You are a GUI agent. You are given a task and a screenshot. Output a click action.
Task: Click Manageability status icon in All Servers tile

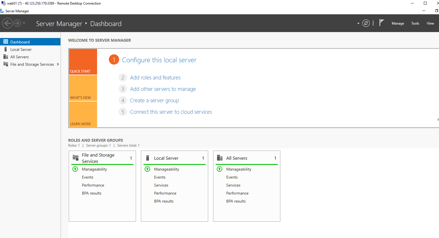coord(220,169)
